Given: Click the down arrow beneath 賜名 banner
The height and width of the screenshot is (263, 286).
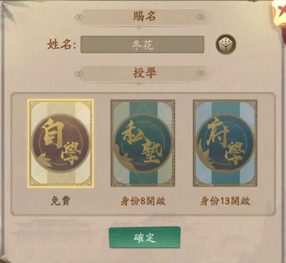Looking at the screenshot, I should 139,27.
